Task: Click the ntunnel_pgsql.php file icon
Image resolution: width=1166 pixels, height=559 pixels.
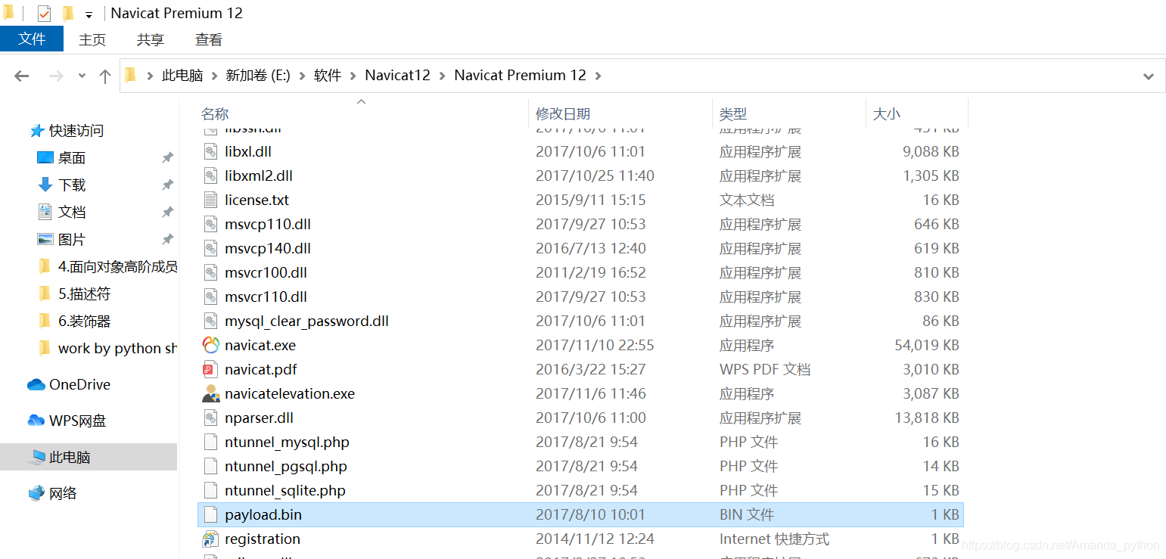Action: click(210, 466)
